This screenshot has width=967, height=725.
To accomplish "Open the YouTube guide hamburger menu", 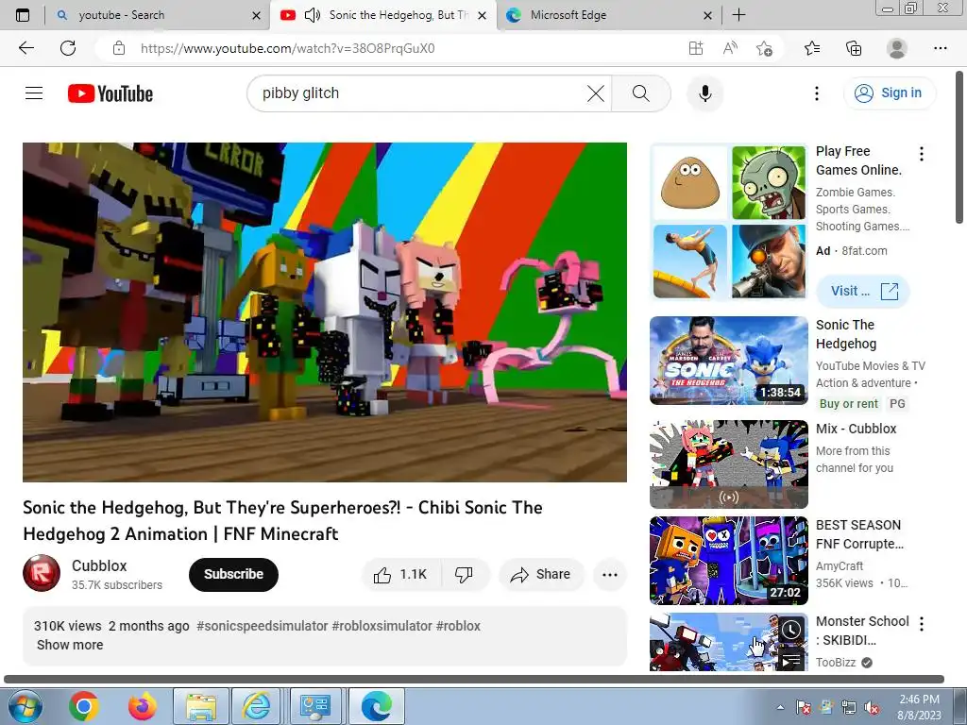I will pyautogui.click(x=34, y=93).
